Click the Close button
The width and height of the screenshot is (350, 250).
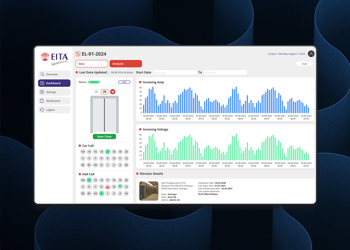coord(304,64)
